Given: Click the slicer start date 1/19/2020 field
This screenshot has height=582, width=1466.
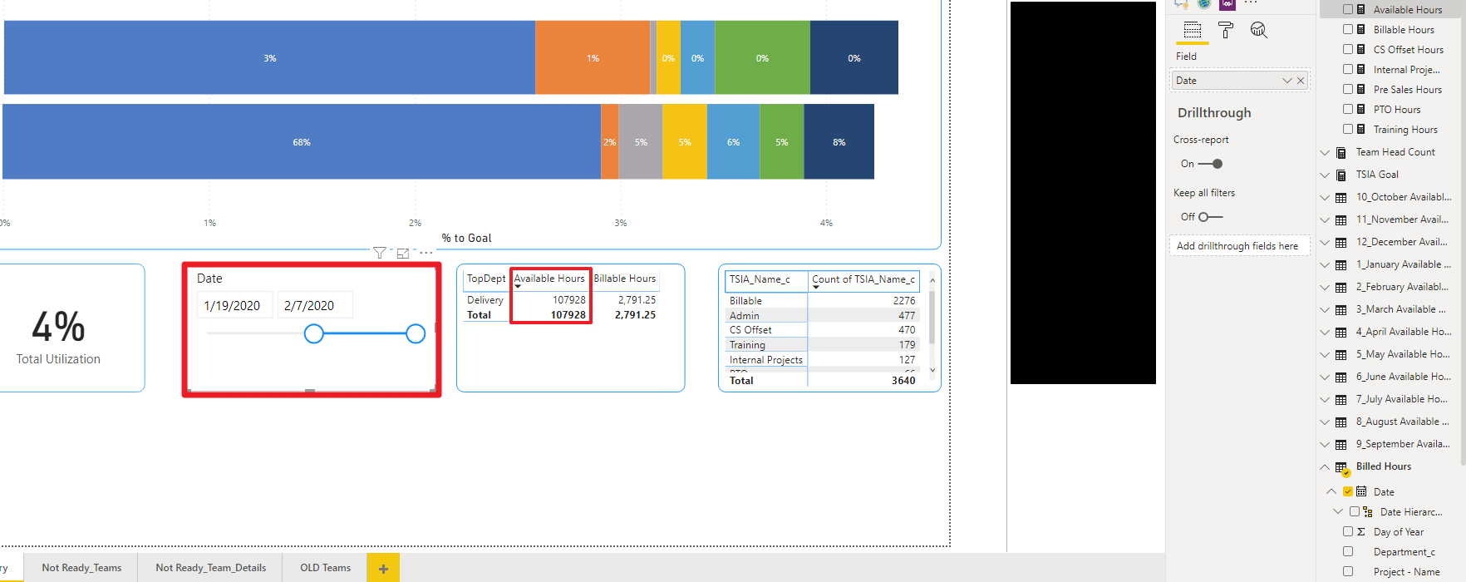Looking at the screenshot, I should pyautogui.click(x=234, y=305).
